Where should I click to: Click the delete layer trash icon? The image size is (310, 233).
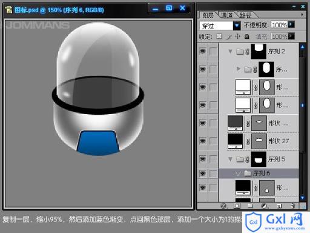[292, 206]
